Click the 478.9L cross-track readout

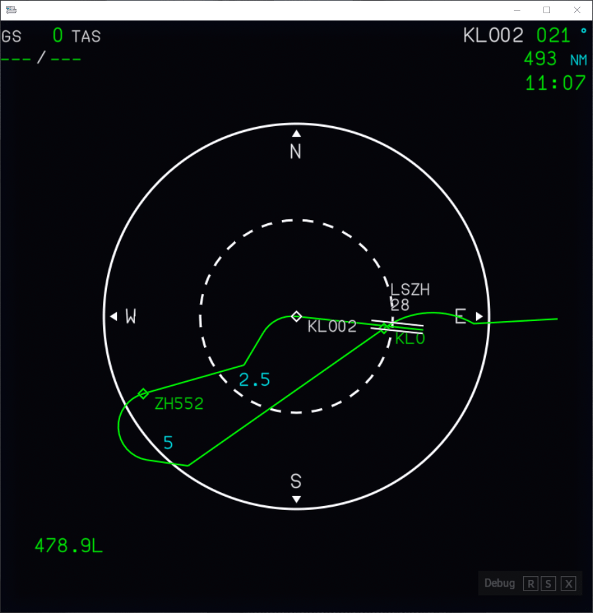[x=69, y=546]
